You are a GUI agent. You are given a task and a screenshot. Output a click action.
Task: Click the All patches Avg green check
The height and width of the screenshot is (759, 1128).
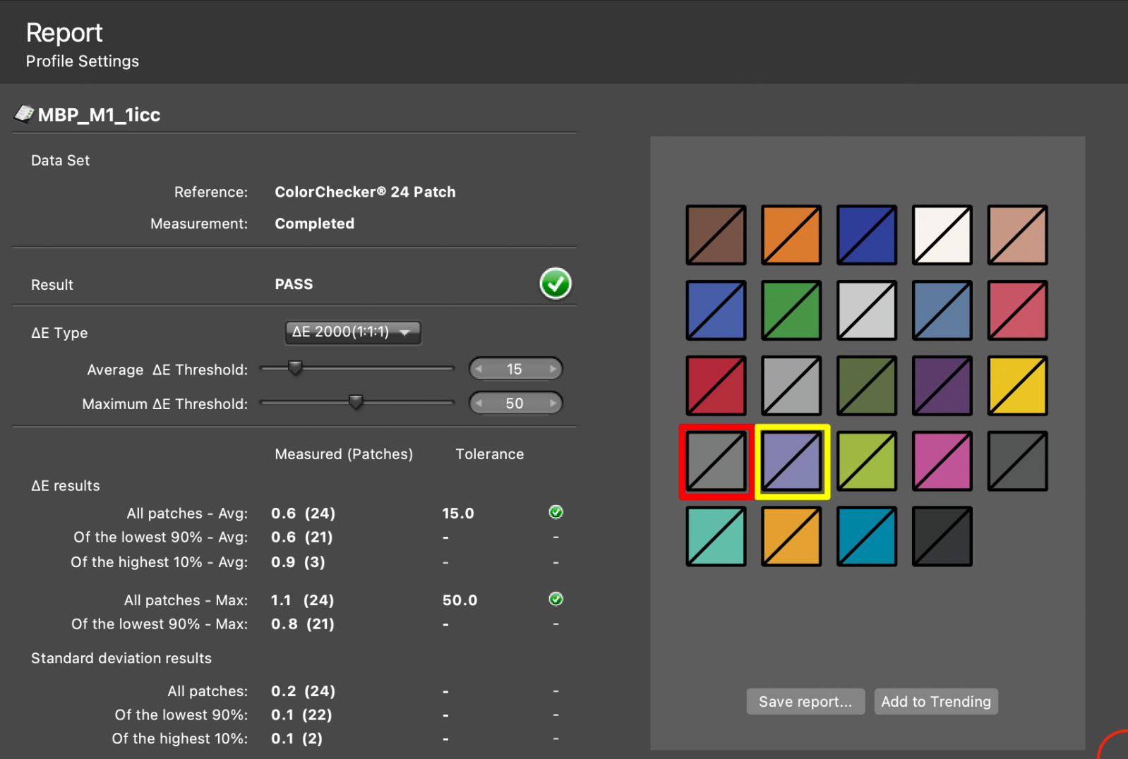pyautogui.click(x=556, y=513)
